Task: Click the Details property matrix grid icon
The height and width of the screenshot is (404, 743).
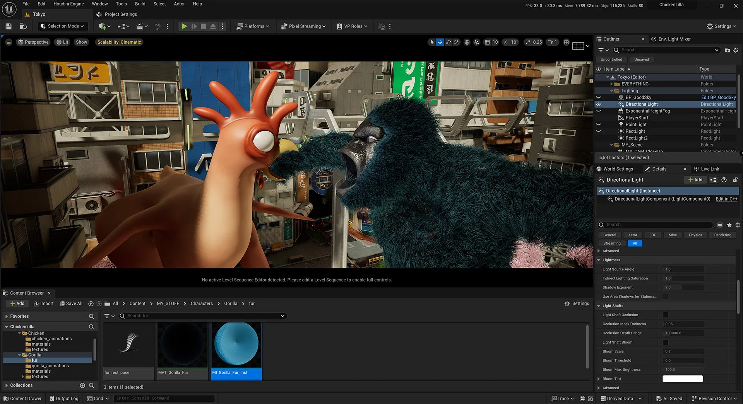Action: click(x=720, y=225)
